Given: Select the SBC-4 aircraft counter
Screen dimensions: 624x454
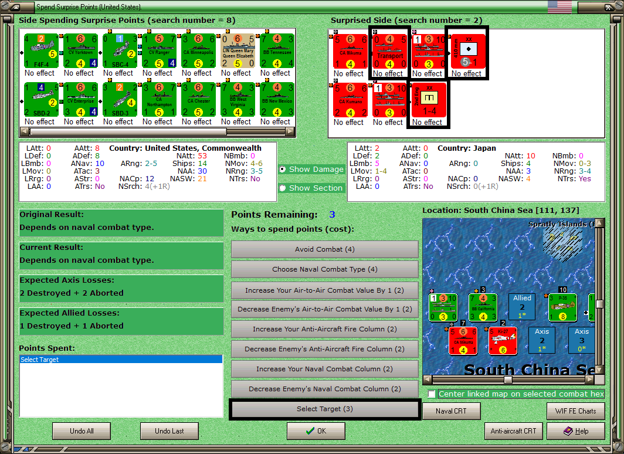Looking at the screenshot, I should point(120,51).
